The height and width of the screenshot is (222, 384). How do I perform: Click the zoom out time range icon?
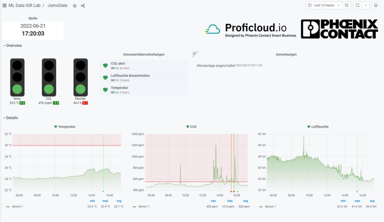[347, 5]
